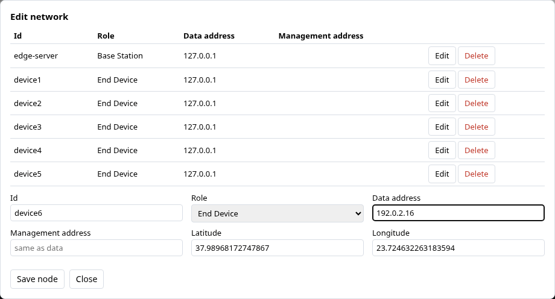Image resolution: width=555 pixels, height=299 pixels.
Task: Save node with the Save node button
Action: tap(37, 279)
